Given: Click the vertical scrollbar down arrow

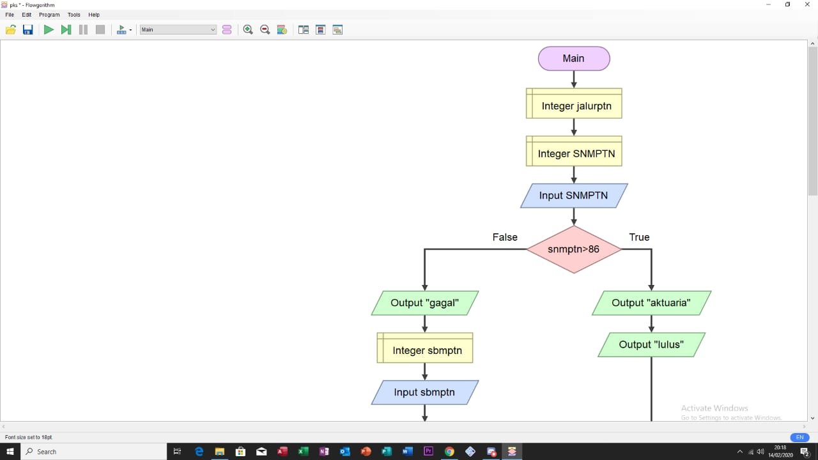Looking at the screenshot, I should click(x=813, y=418).
